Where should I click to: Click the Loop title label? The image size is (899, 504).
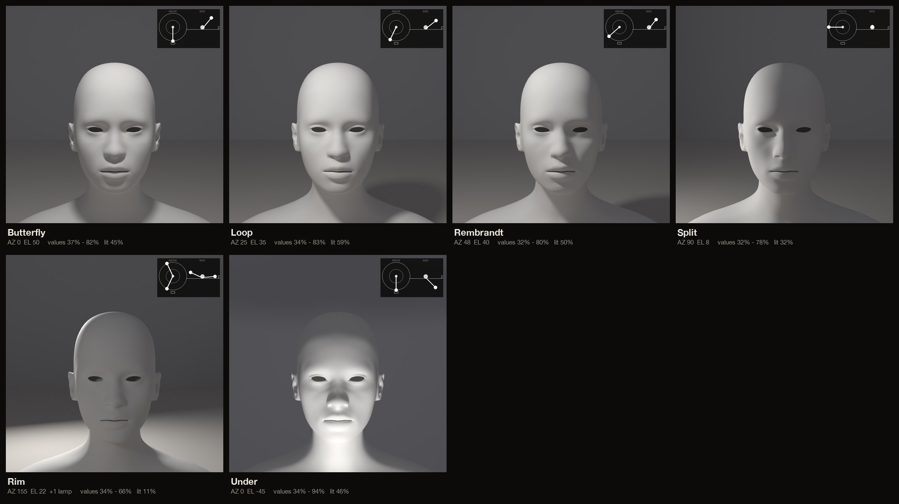click(x=242, y=233)
